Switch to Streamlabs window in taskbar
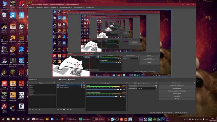 [x=85, y=119]
